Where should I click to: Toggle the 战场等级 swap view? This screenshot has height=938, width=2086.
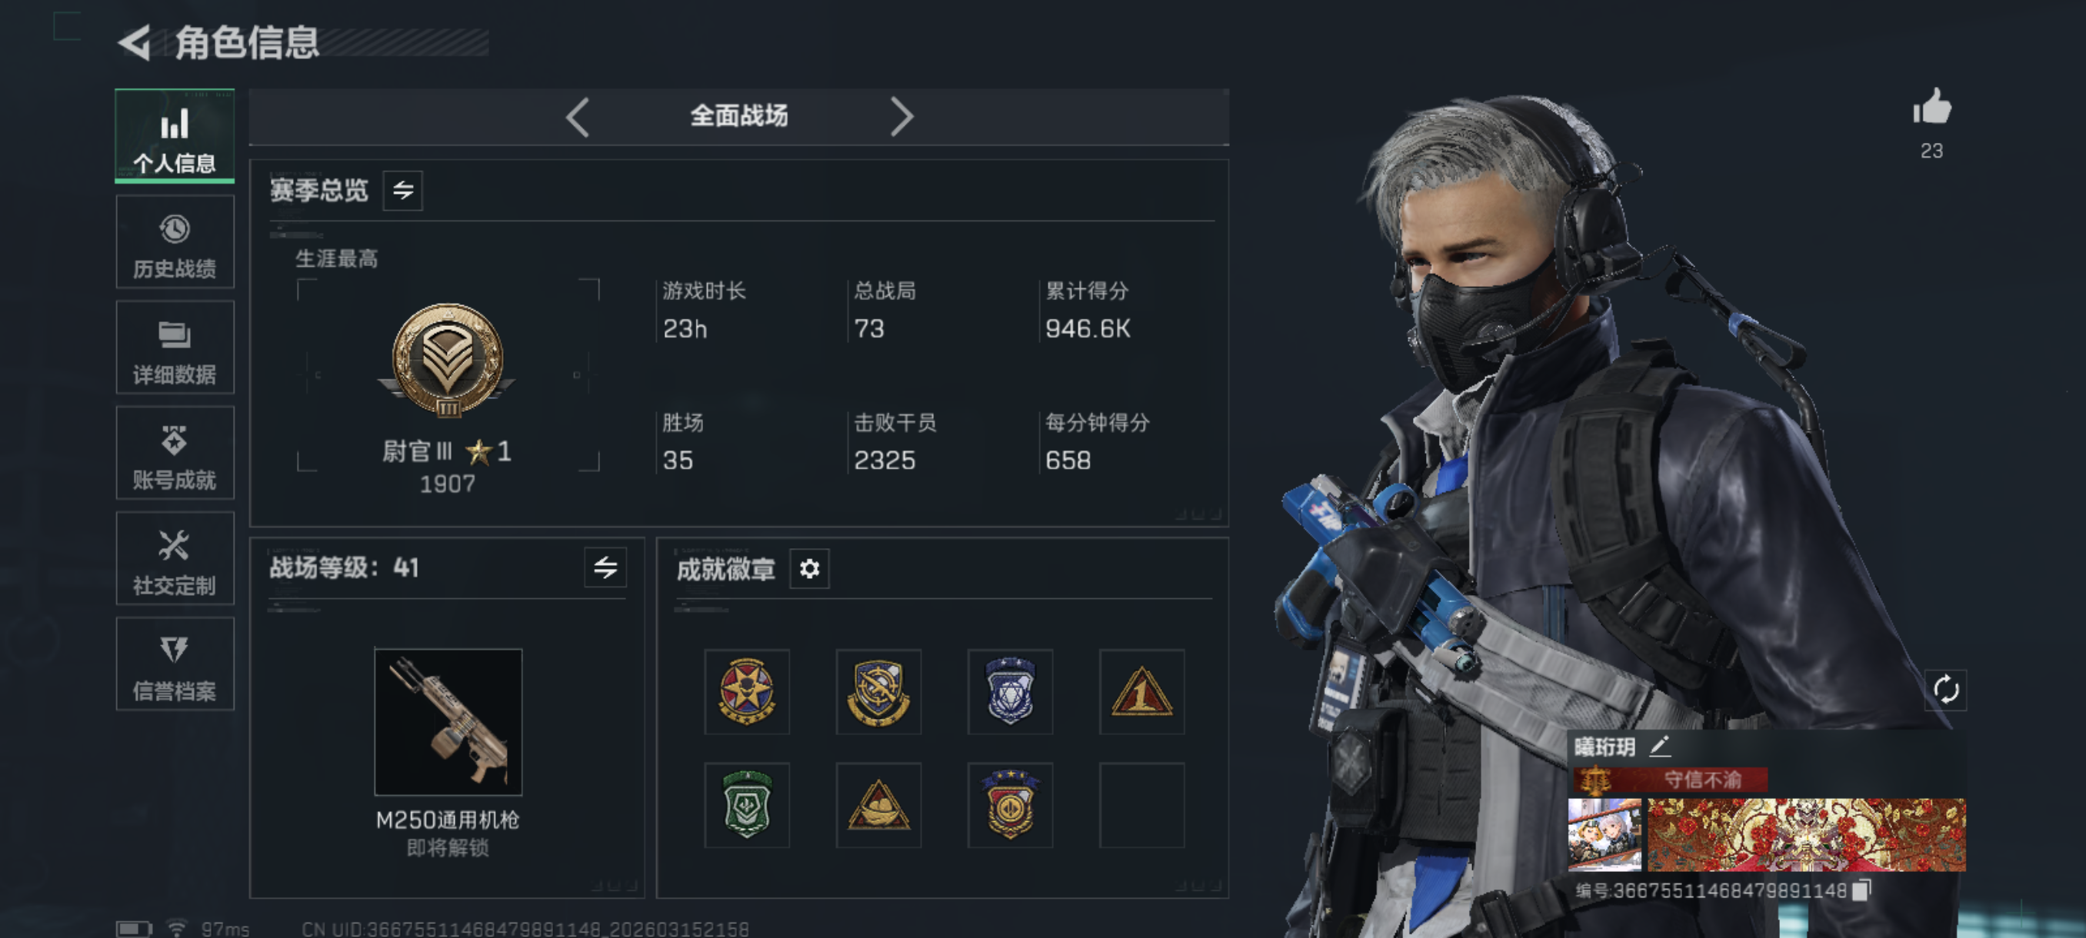(605, 567)
